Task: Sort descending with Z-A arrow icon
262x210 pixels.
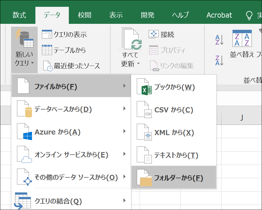Action: coord(219,60)
